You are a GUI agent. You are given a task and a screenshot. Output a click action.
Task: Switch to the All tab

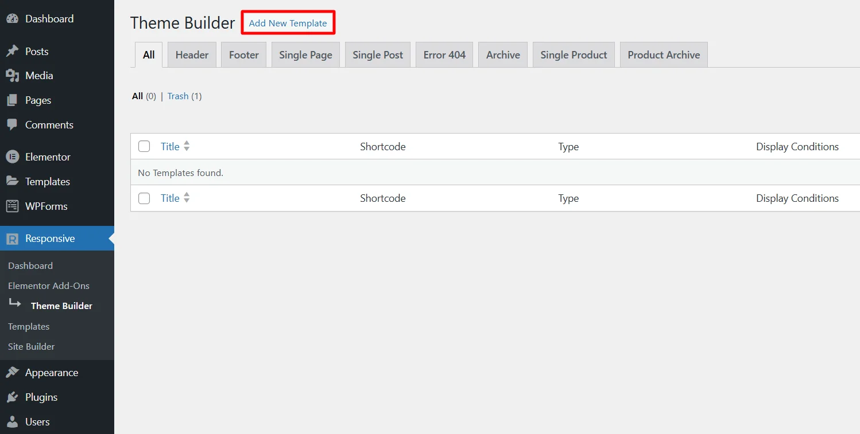tap(149, 55)
